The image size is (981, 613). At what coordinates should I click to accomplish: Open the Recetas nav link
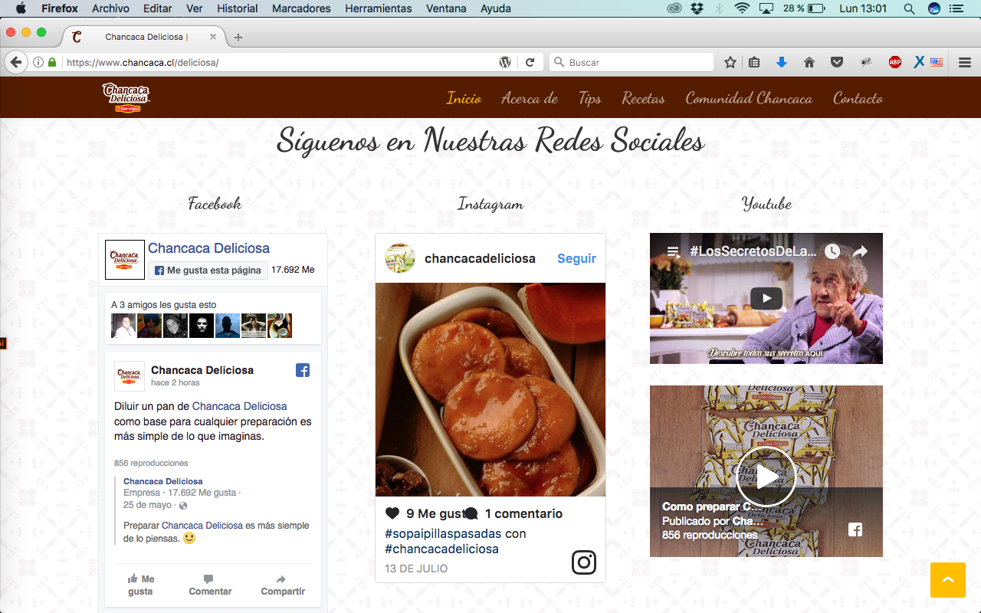(643, 98)
